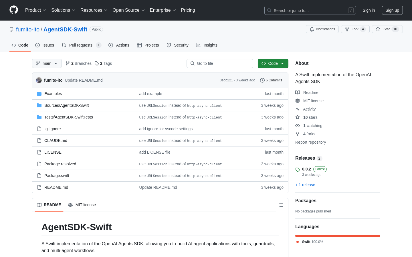Click the Package.swift file icon

coord(39,176)
